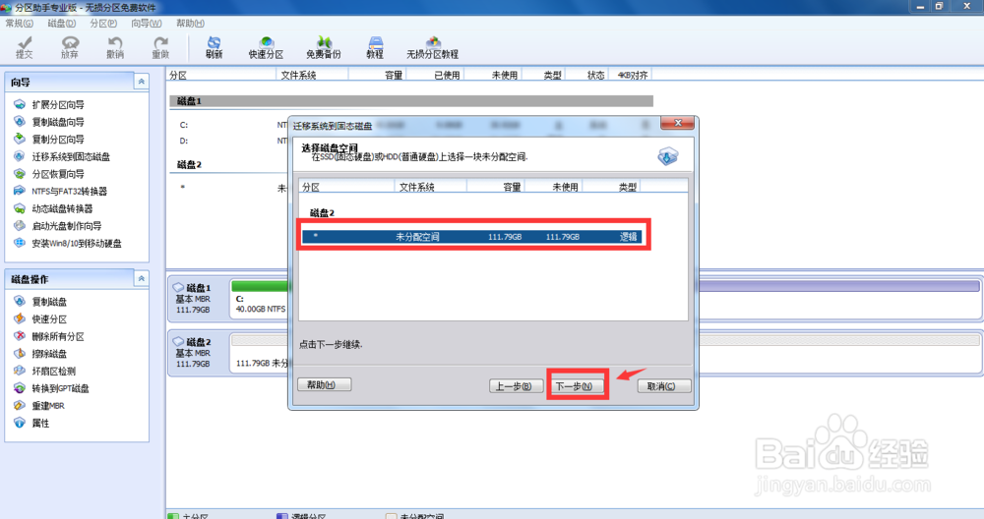Image resolution: width=984 pixels, height=519 pixels.
Task: Select the C: 40.00GB NTFS partition bar
Action: (261, 299)
